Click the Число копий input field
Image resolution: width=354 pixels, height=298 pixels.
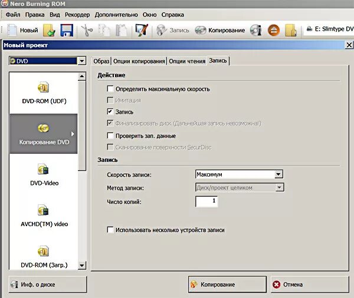click(206, 201)
